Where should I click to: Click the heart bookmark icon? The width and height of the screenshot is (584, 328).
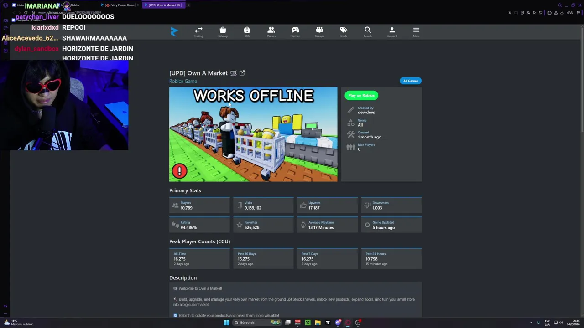[541, 13]
